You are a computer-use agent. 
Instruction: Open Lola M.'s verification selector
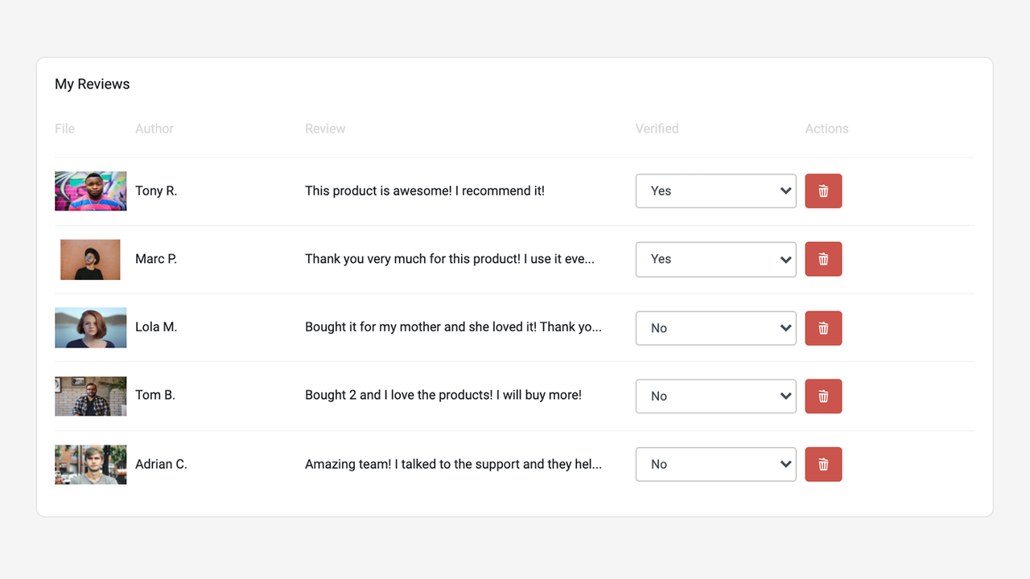715,328
